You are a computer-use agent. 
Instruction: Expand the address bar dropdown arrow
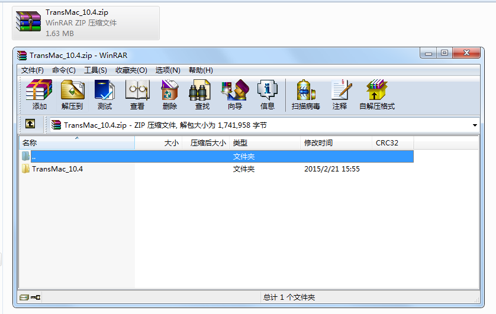click(475, 125)
